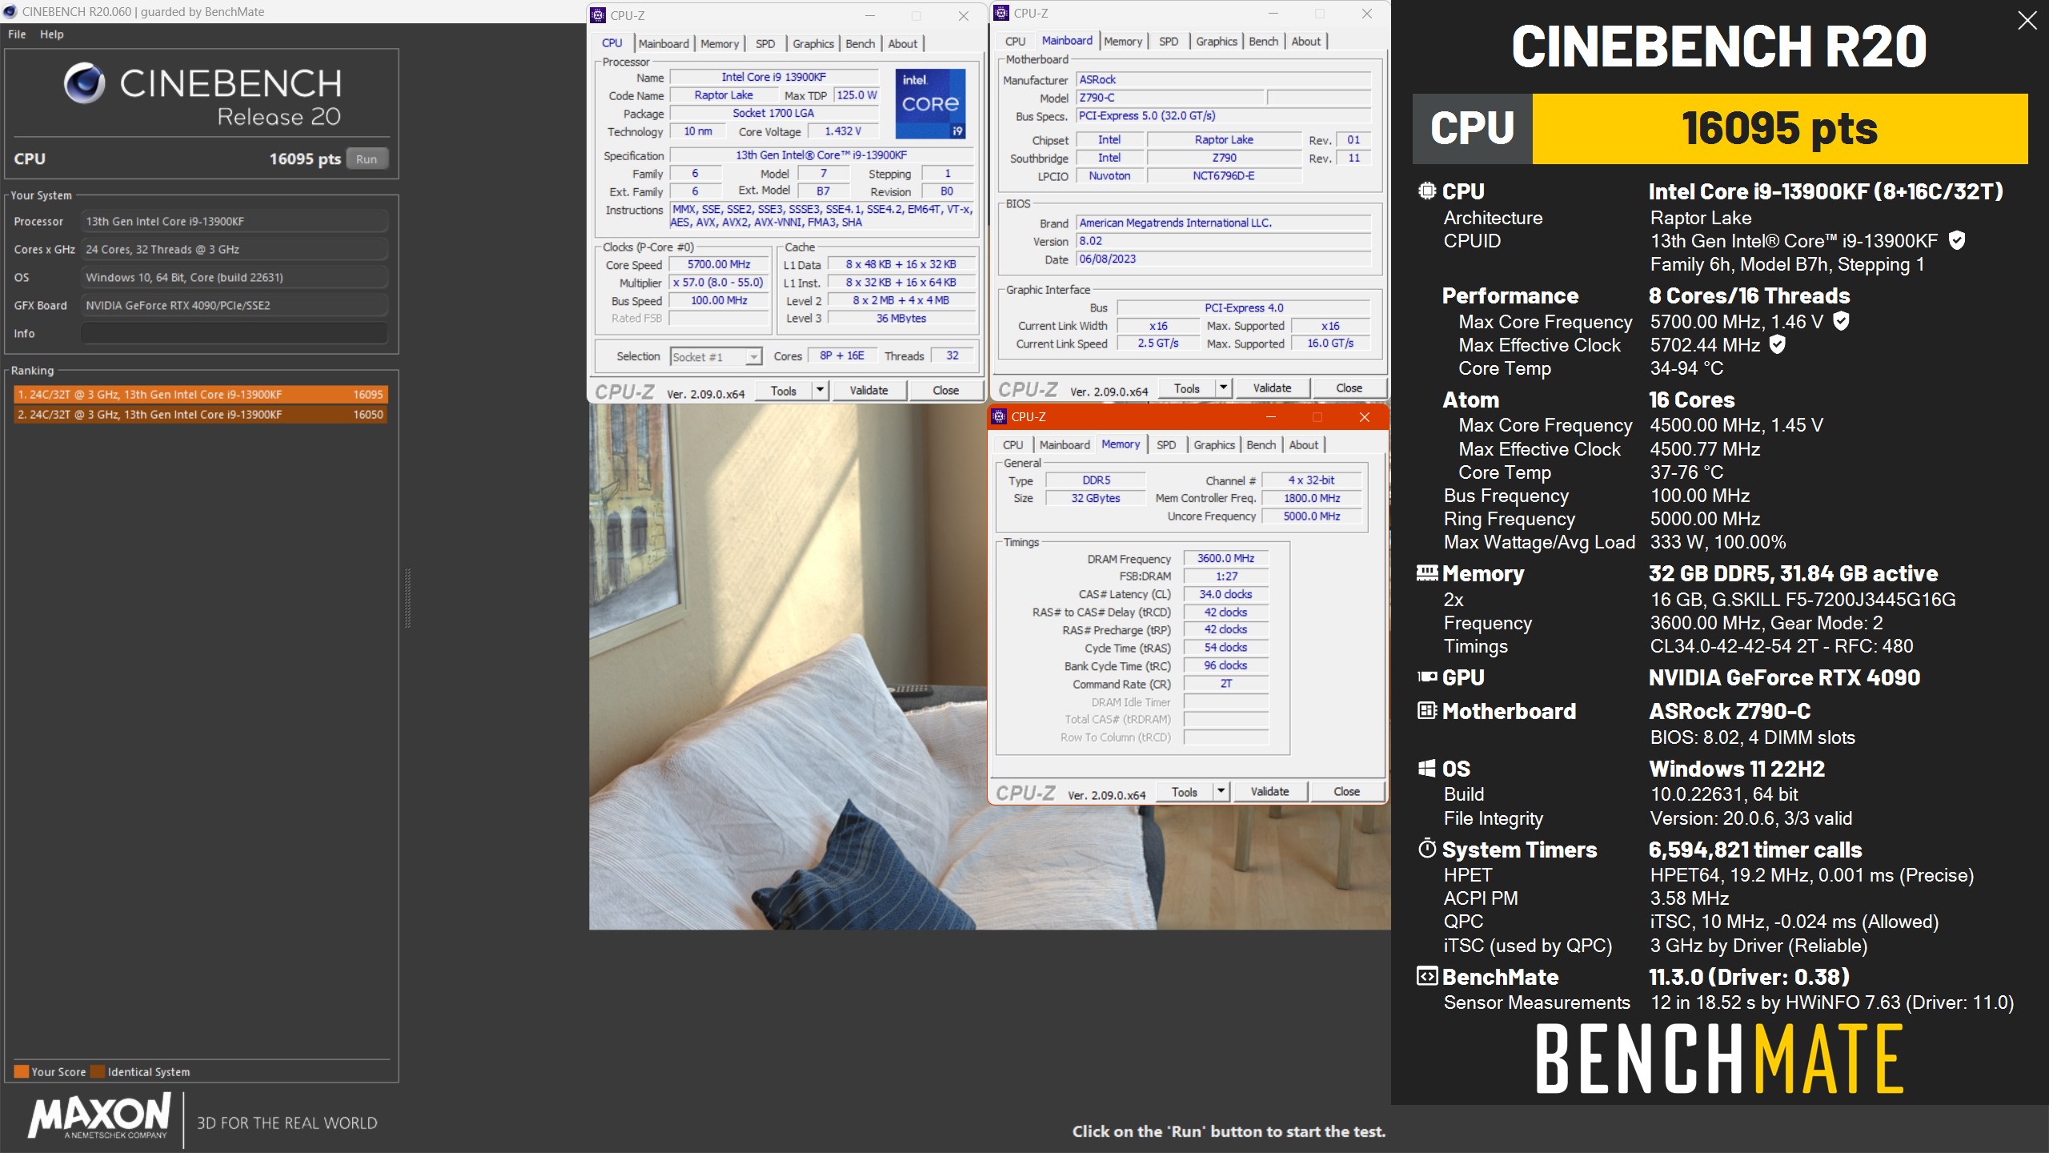
Task: Open Tools dropdown arrow in CPU-Z CPU window
Action: [x=820, y=390]
